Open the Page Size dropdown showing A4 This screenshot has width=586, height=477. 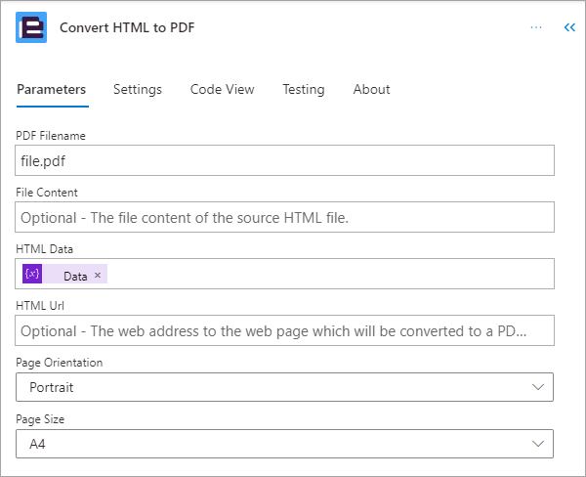[x=284, y=444]
